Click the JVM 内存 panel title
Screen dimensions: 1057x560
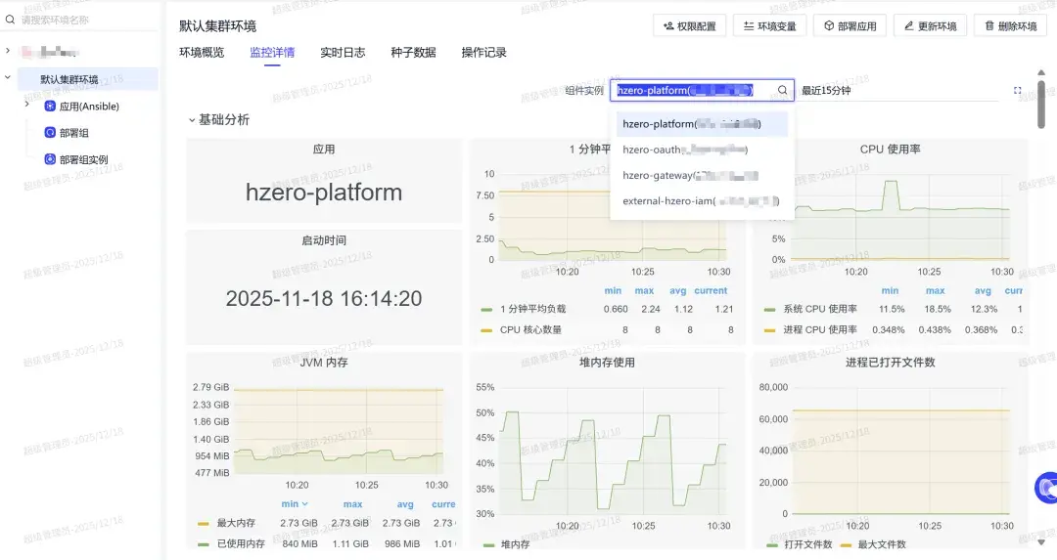324,363
